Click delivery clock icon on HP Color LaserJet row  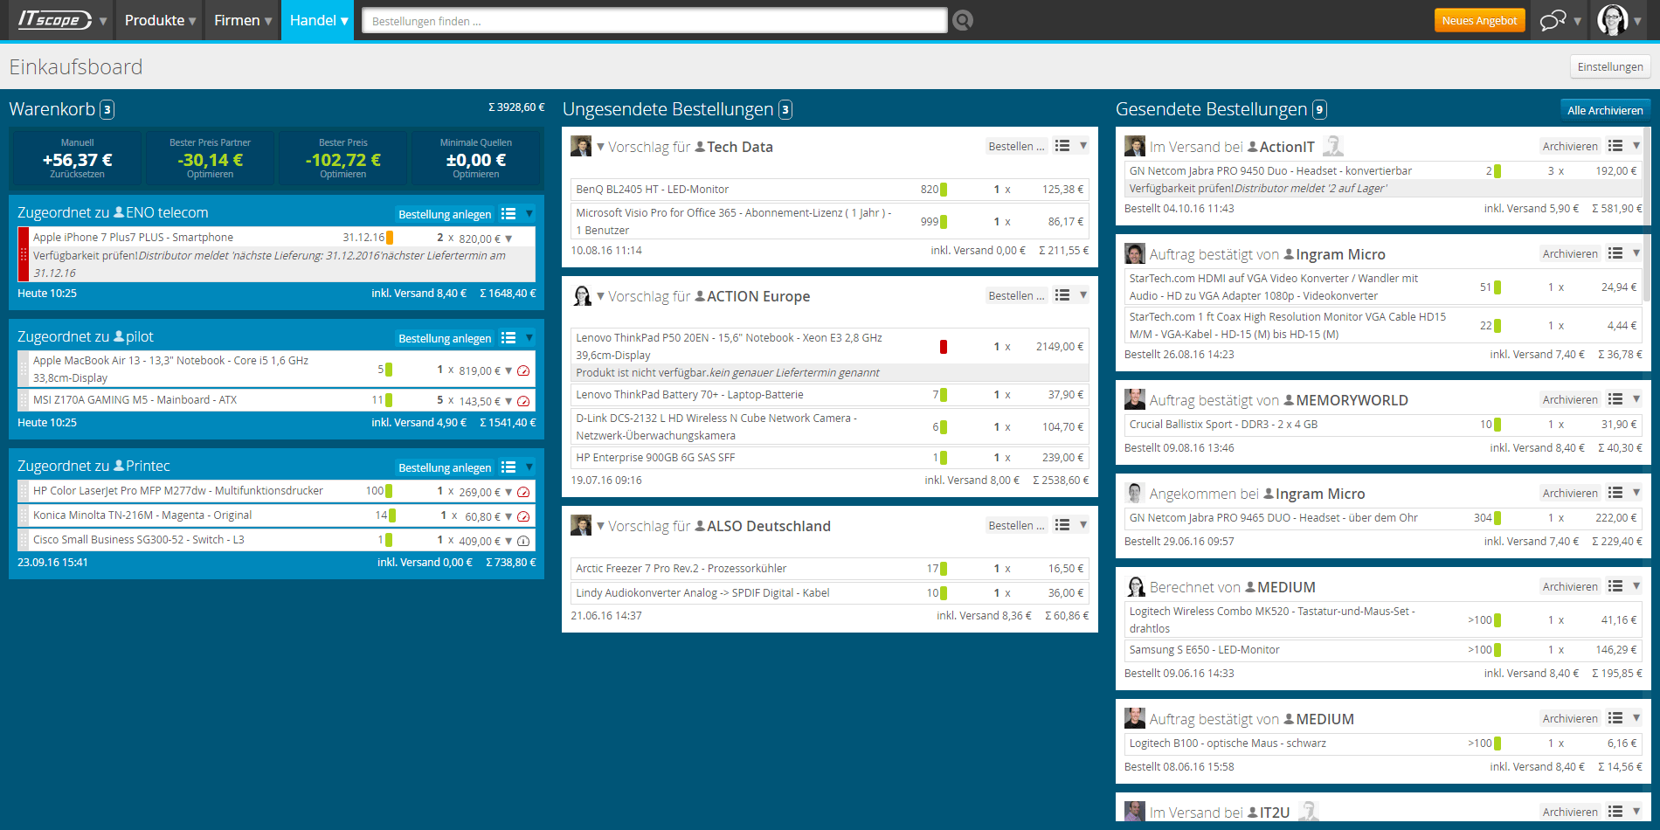pyautogui.click(x=523, y=492)
